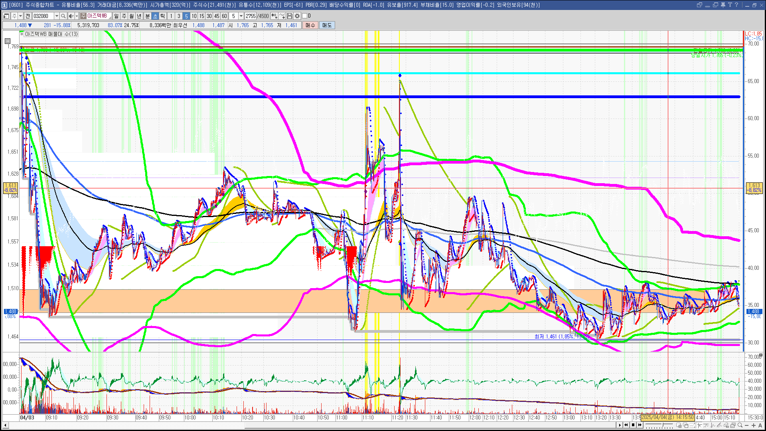
Task: Open the chart settings gear icon
Action: [297, 16]
